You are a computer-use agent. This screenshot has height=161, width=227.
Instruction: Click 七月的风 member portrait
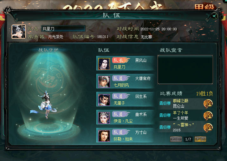tap(104, 82)
